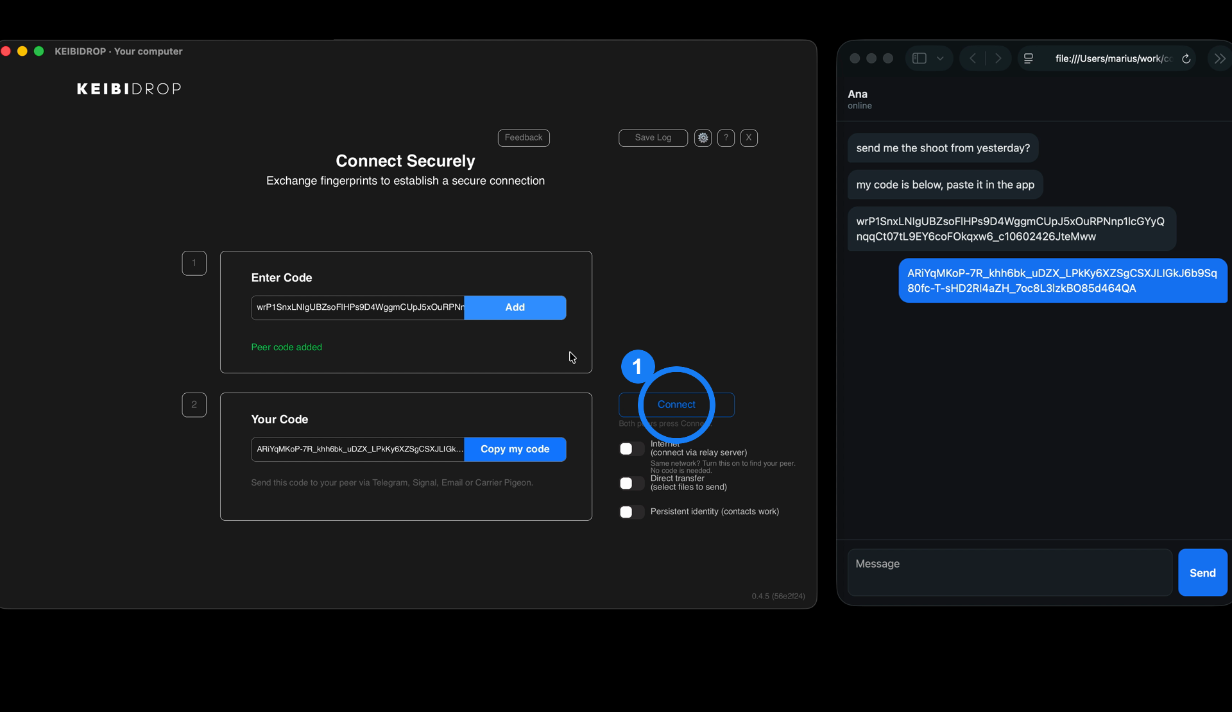The width and height of the screenshot is (1232, 712).
Task: Click the KEIBIDROP logo
Action: tap(129, 89)
